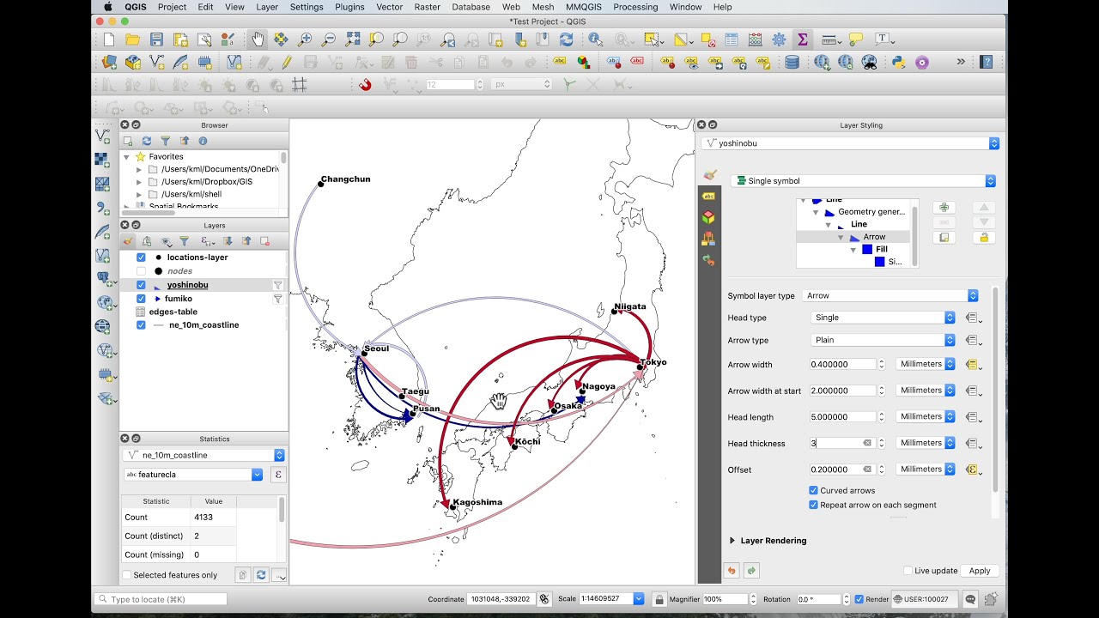The width and height of the screenshot is (1099, 618).
Task: Select the Arrow symbol layer in tree
Action: point(874,237)
